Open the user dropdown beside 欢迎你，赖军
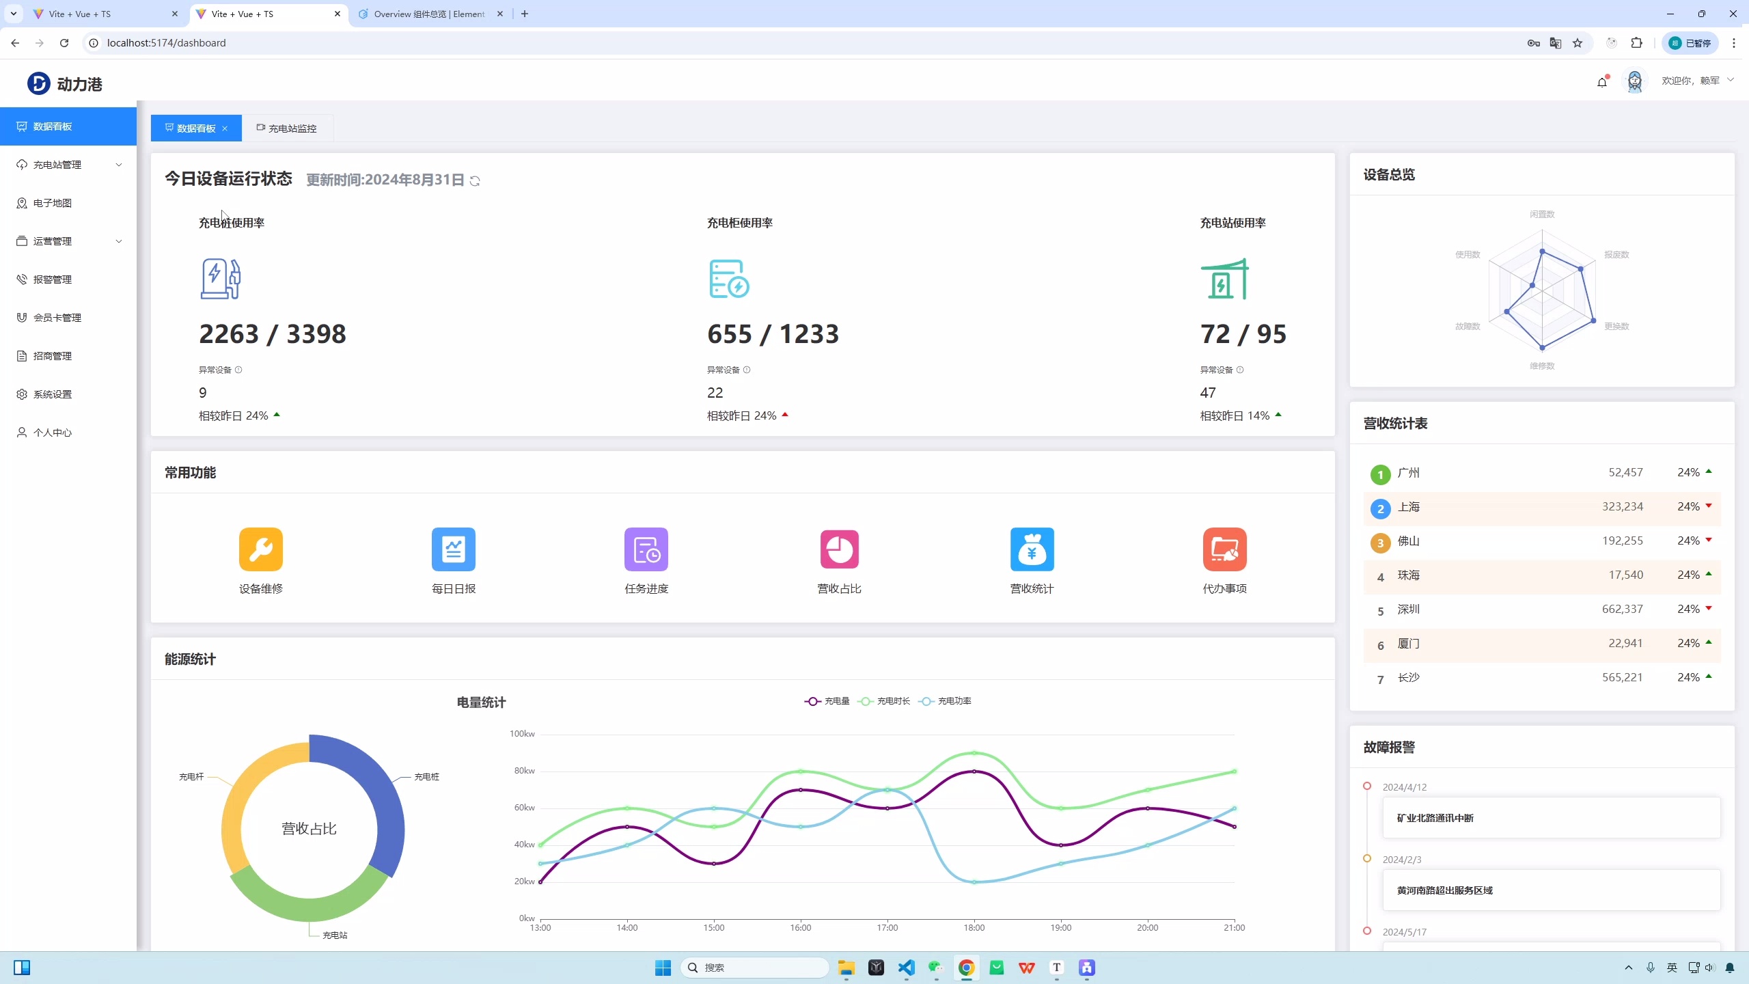Viewport: 1749px width, 984px height. click(1731, 80)
